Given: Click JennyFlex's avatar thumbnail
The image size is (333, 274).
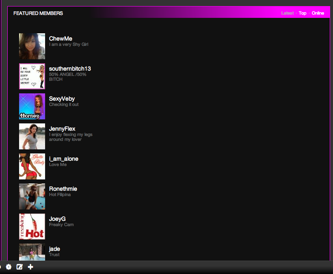Looking at the screenshot, I should (x=32, y=136).
